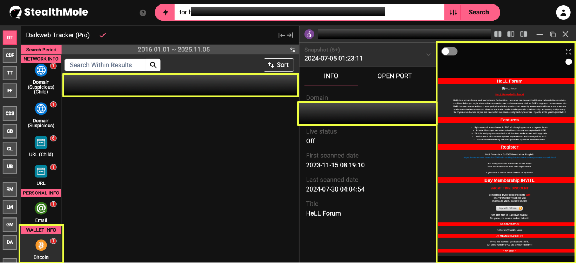Expand the Snapshot date dropdown
Viewport: 576px width, 263px height.
[428, 55]
